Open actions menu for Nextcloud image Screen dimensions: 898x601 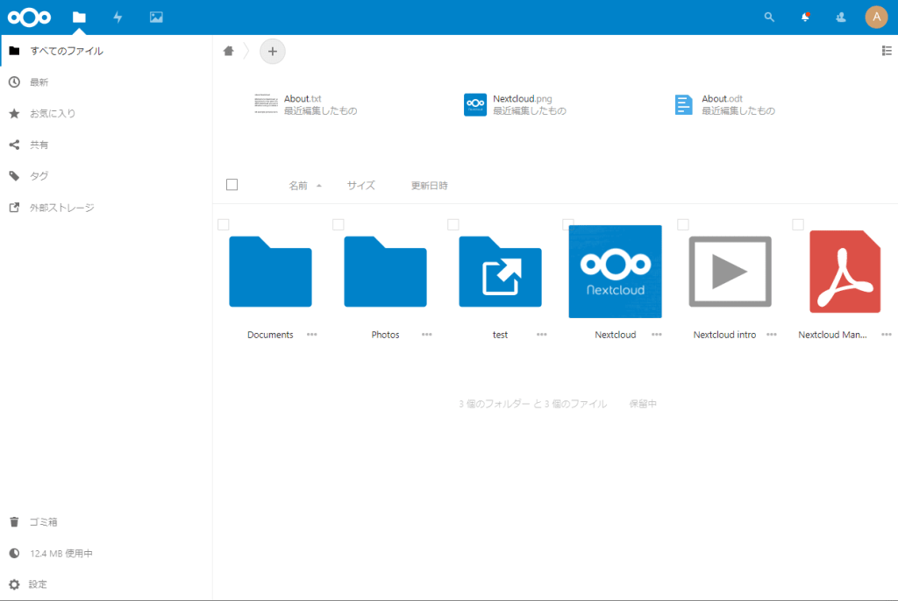pos(656,335)
